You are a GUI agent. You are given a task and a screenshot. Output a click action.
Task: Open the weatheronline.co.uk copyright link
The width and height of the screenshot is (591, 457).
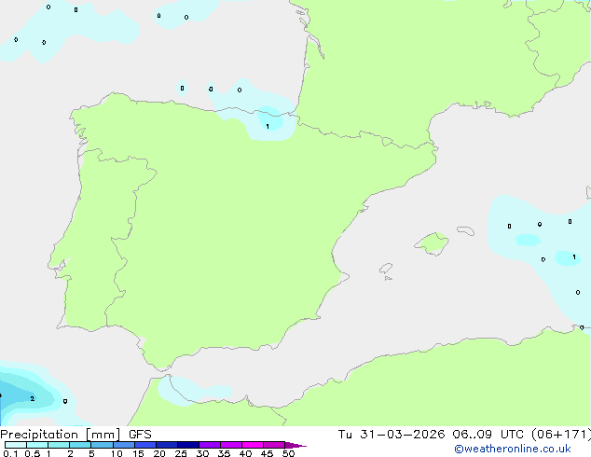[x=513, y=449]
